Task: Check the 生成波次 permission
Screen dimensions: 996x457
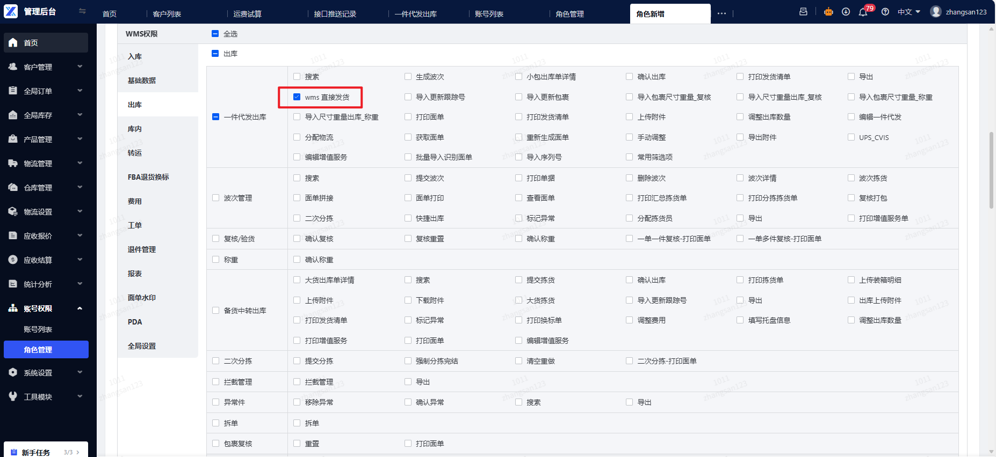Action: [x=408, y=77]
